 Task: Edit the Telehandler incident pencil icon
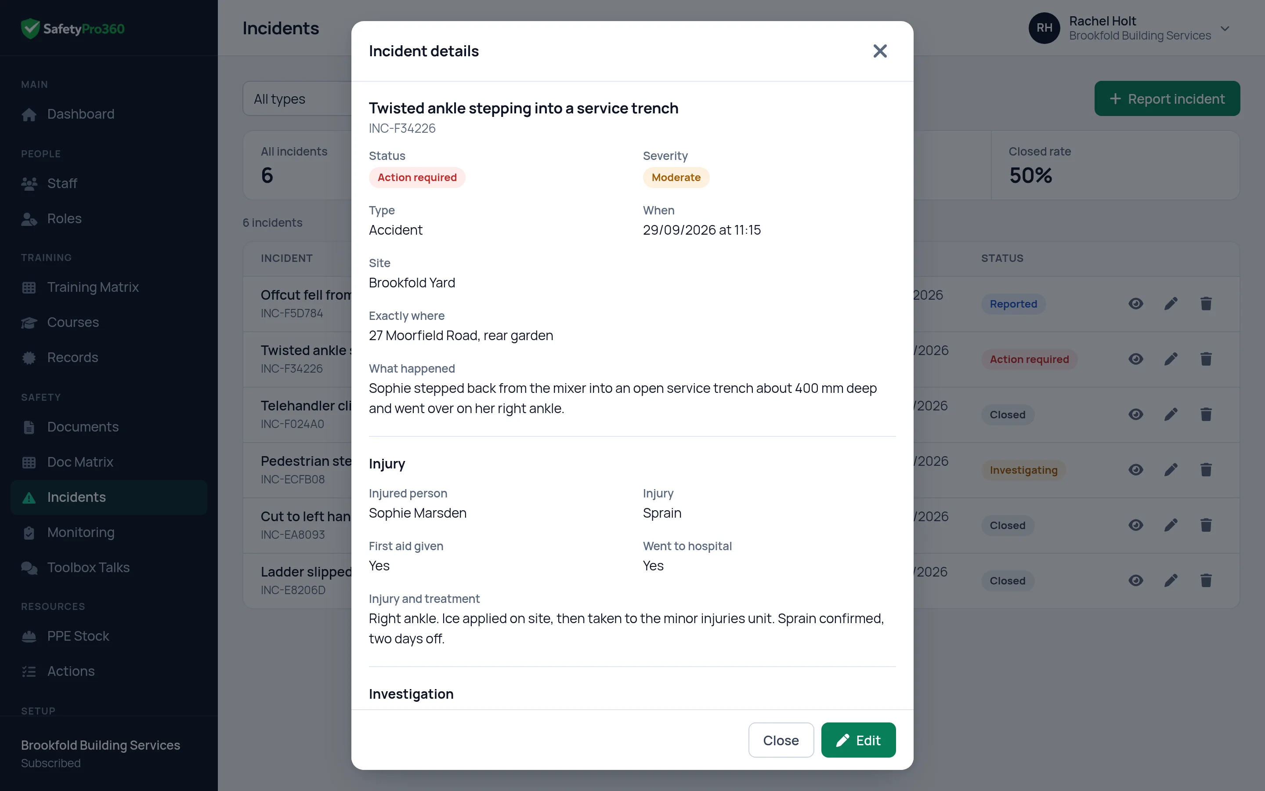[1171, 414]
